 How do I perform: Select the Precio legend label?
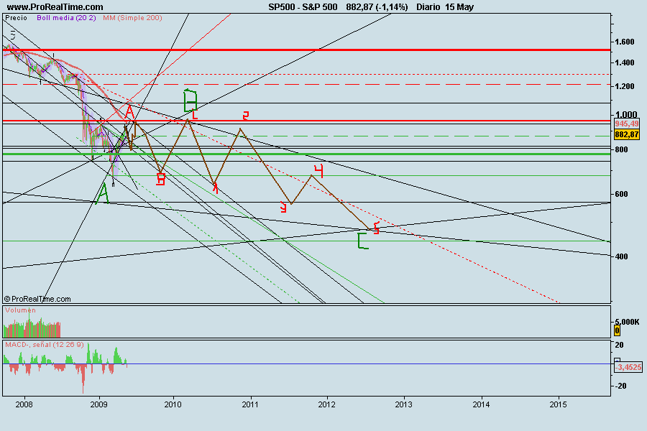16,18
